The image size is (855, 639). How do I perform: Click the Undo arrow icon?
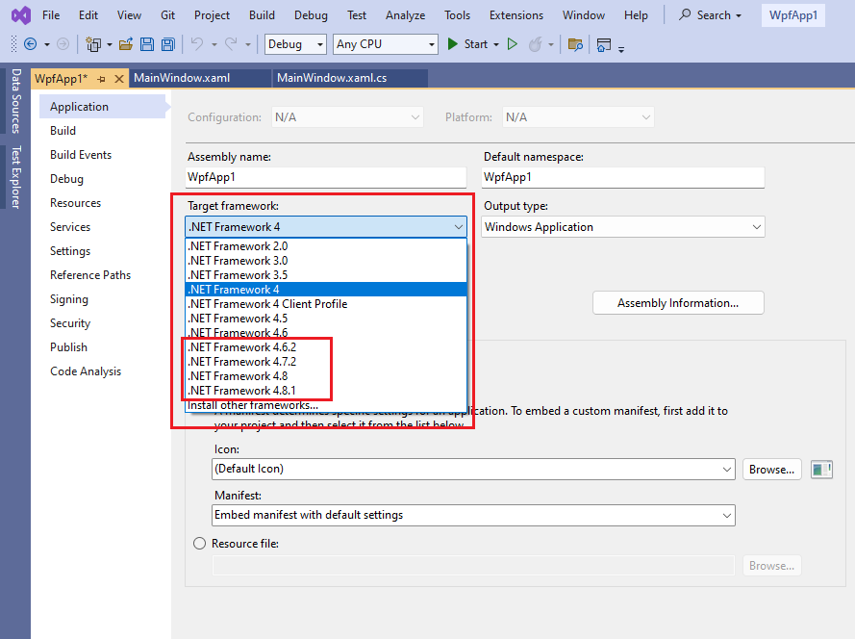click(197, 44)
